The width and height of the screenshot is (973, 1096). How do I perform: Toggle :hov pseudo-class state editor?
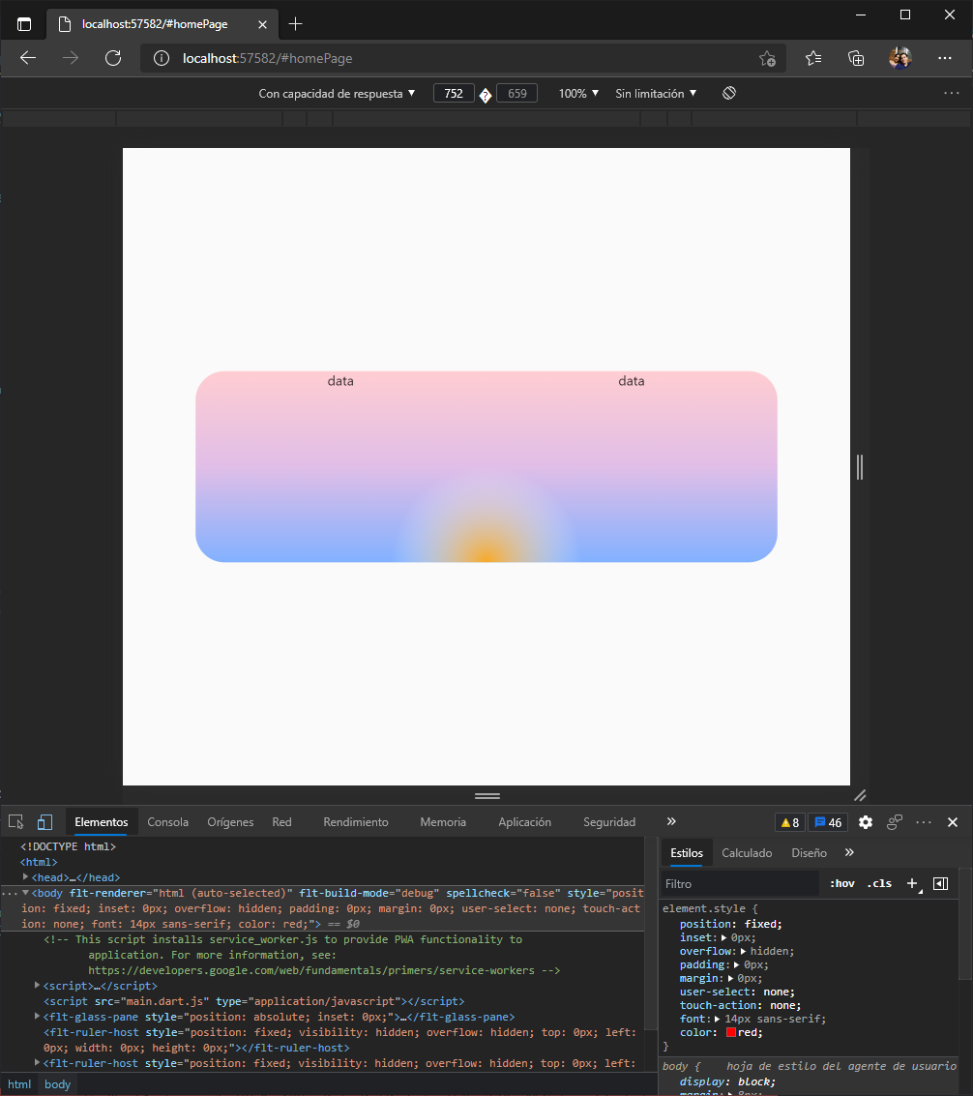click(841, 883)
